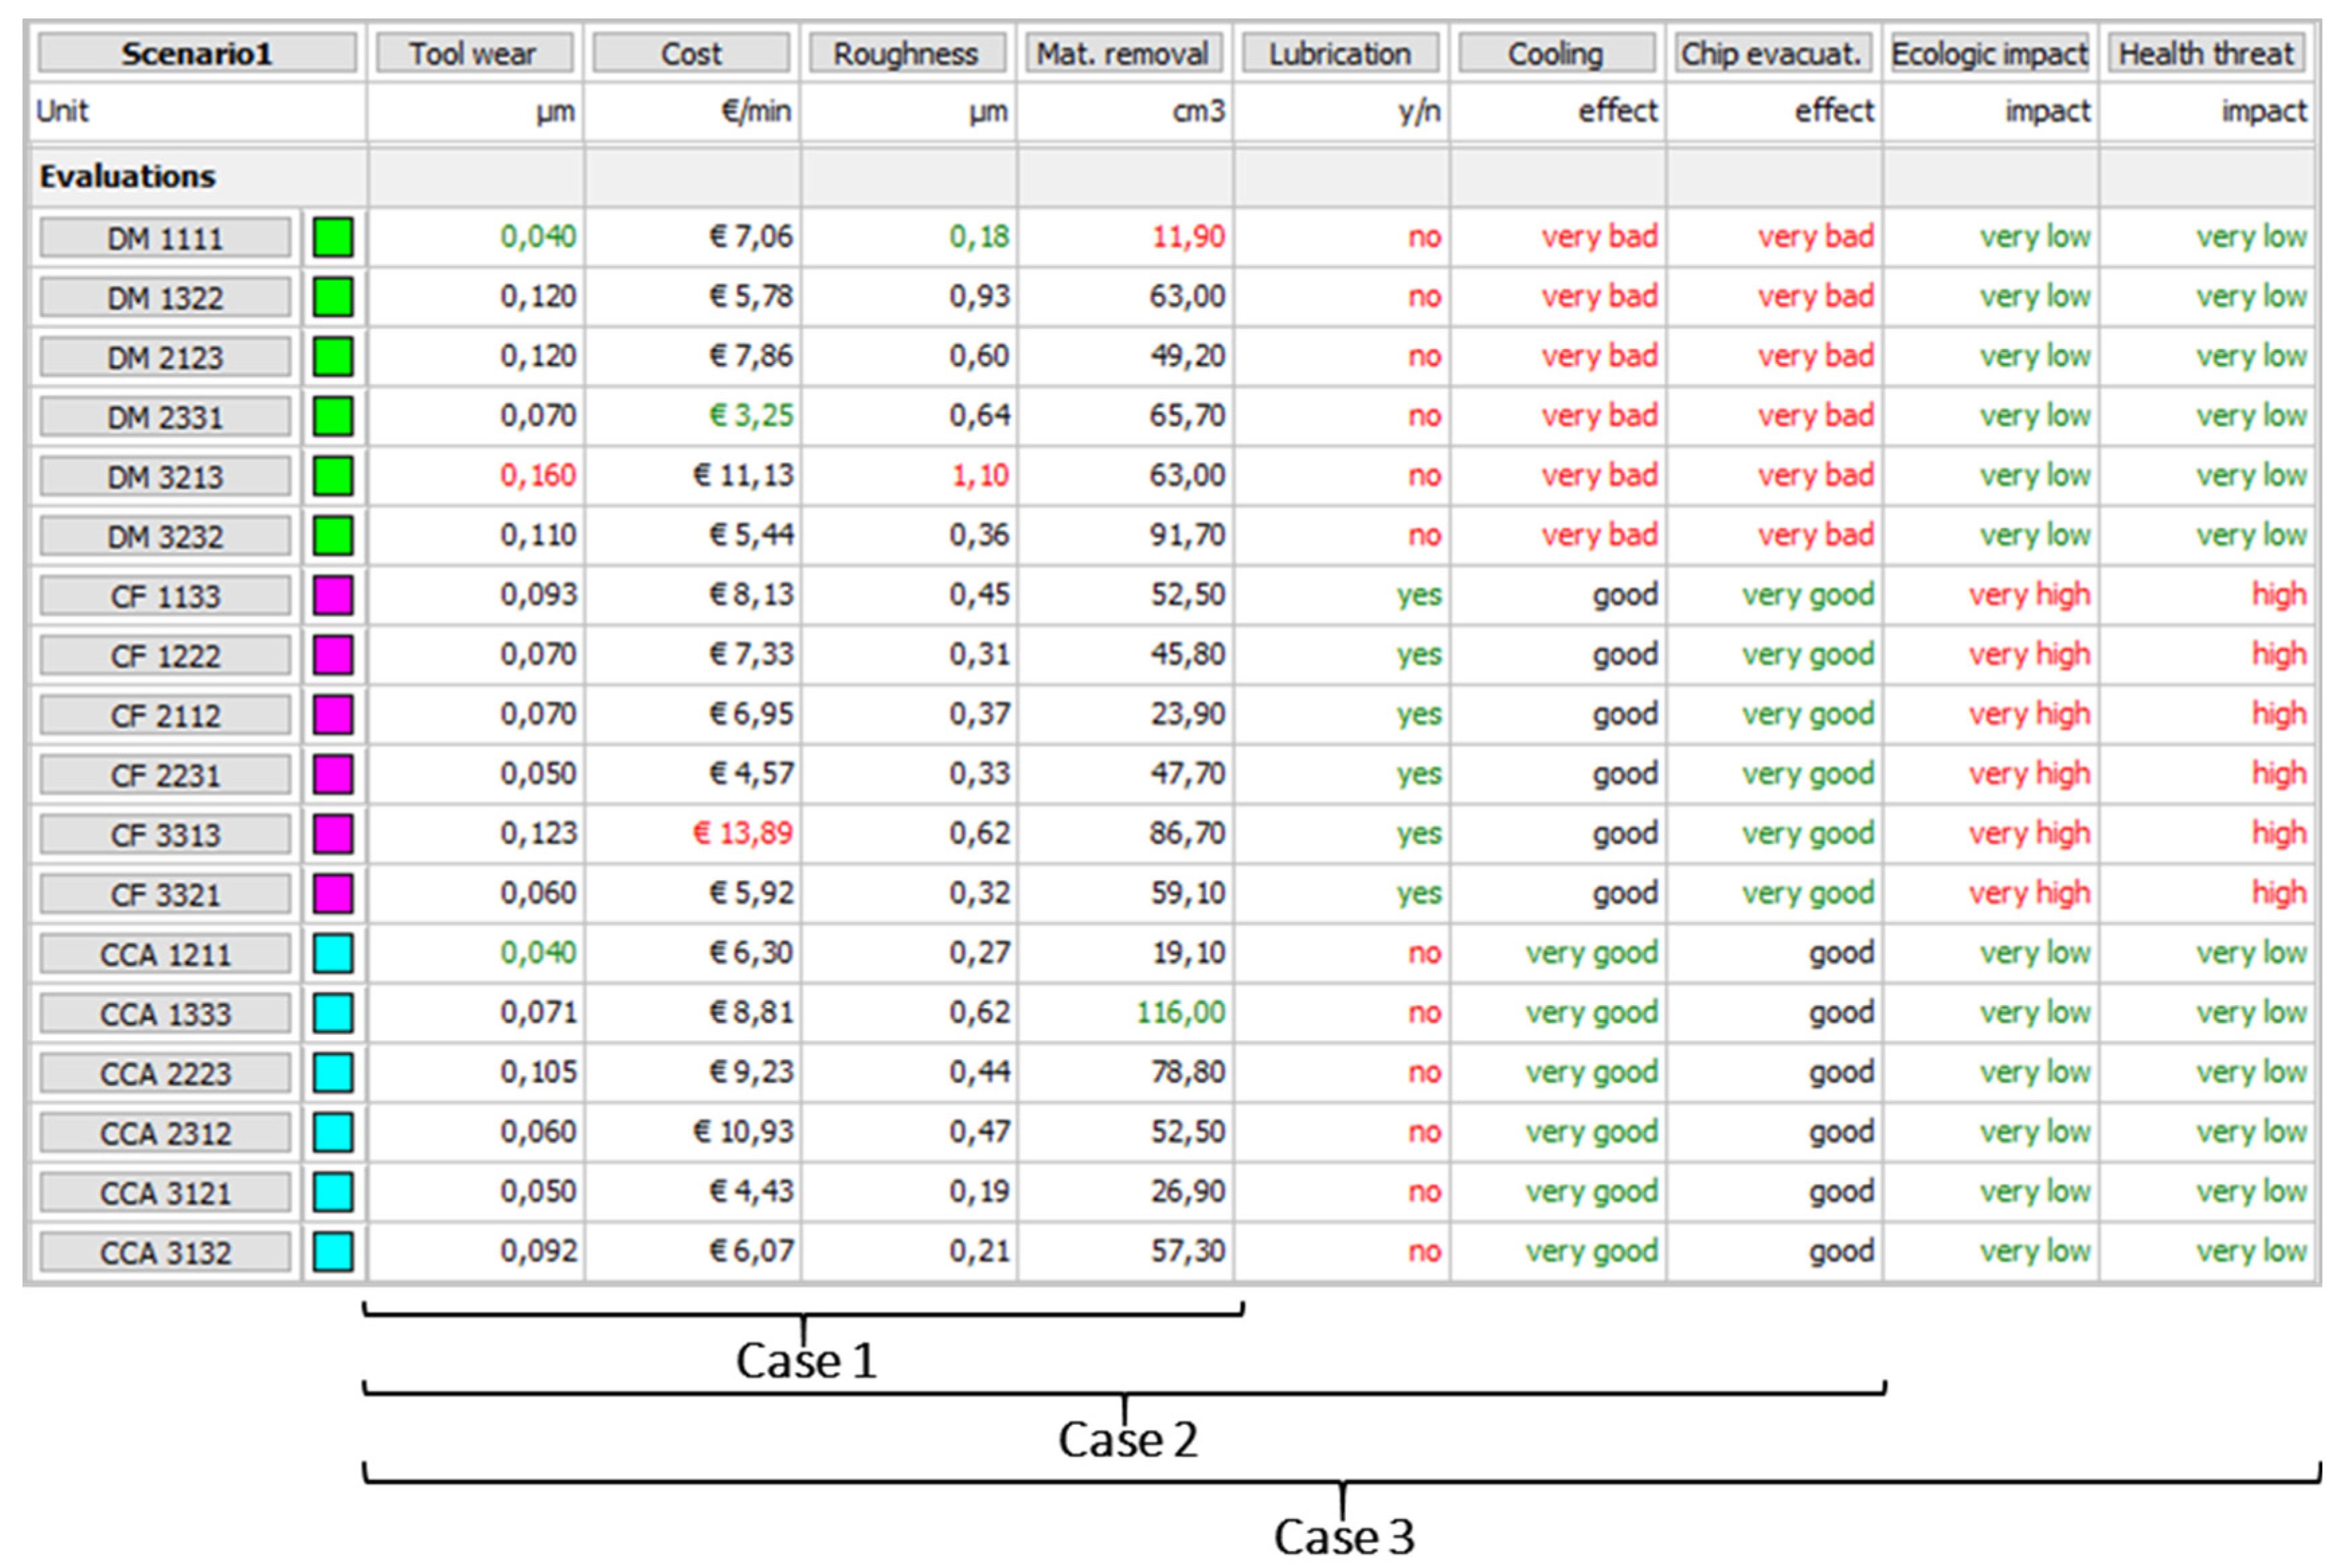2340x1568 pixels.
Task: Click the cyan swatch beside CCA 1211
Action: point(333,954)
